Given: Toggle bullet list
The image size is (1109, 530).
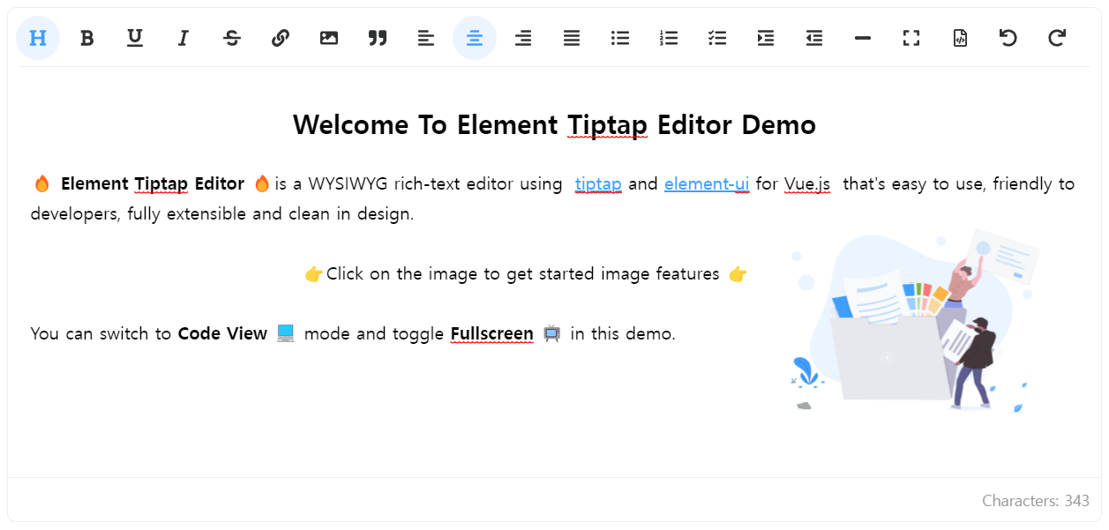Looking at the screenshot, I should pos(620,38).
